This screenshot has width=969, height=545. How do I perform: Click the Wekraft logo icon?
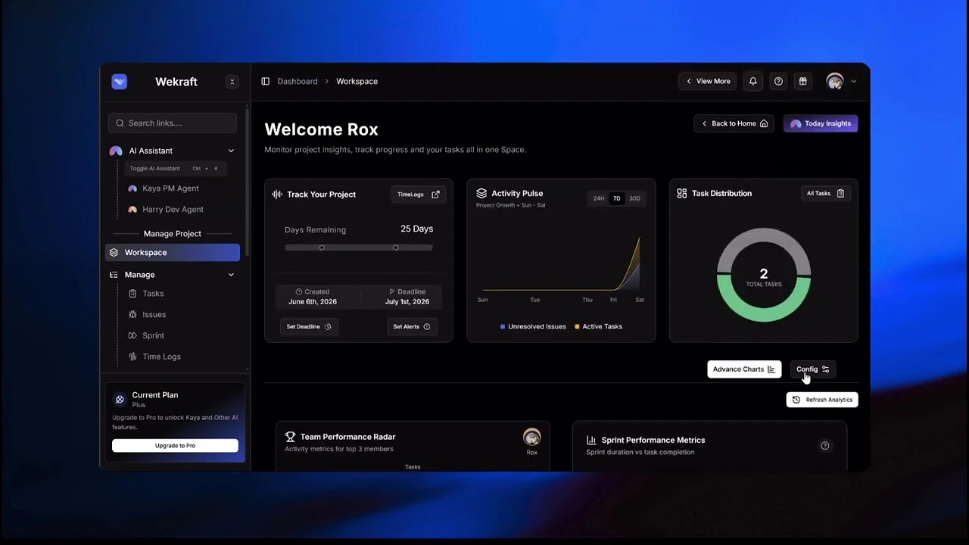tap(120, 82)
